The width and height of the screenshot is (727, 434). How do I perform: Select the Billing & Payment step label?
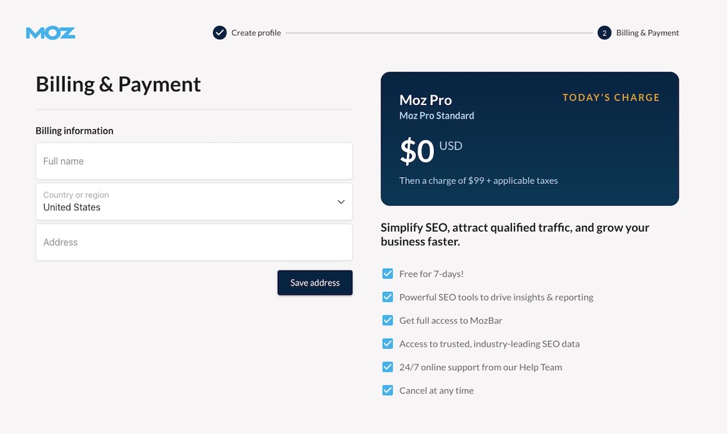[647, 33]
